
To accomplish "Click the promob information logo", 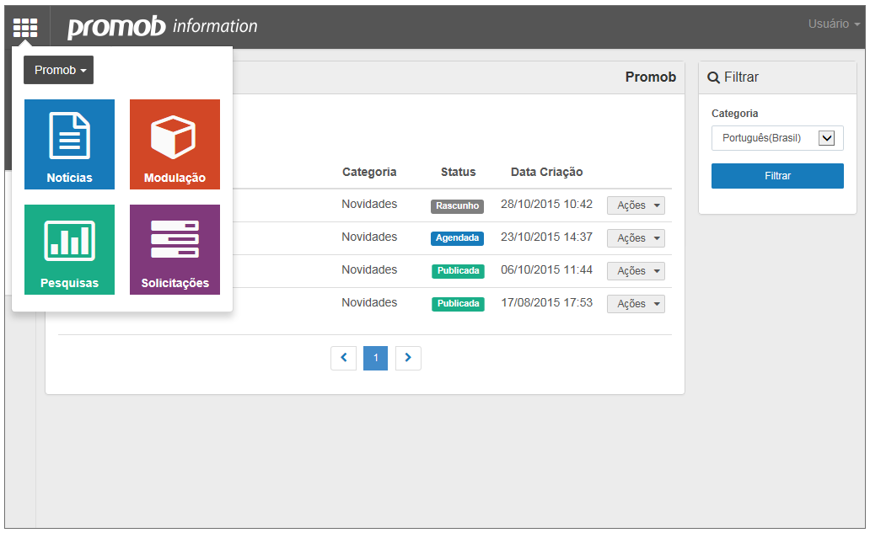I will pos(163,26).
